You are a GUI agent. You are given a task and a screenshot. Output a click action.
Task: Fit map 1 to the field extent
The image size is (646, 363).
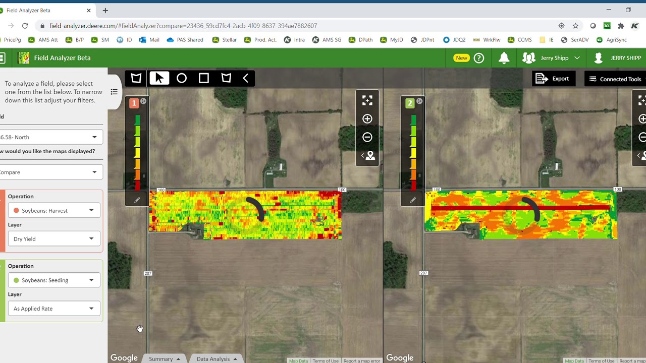coord(367,100)
